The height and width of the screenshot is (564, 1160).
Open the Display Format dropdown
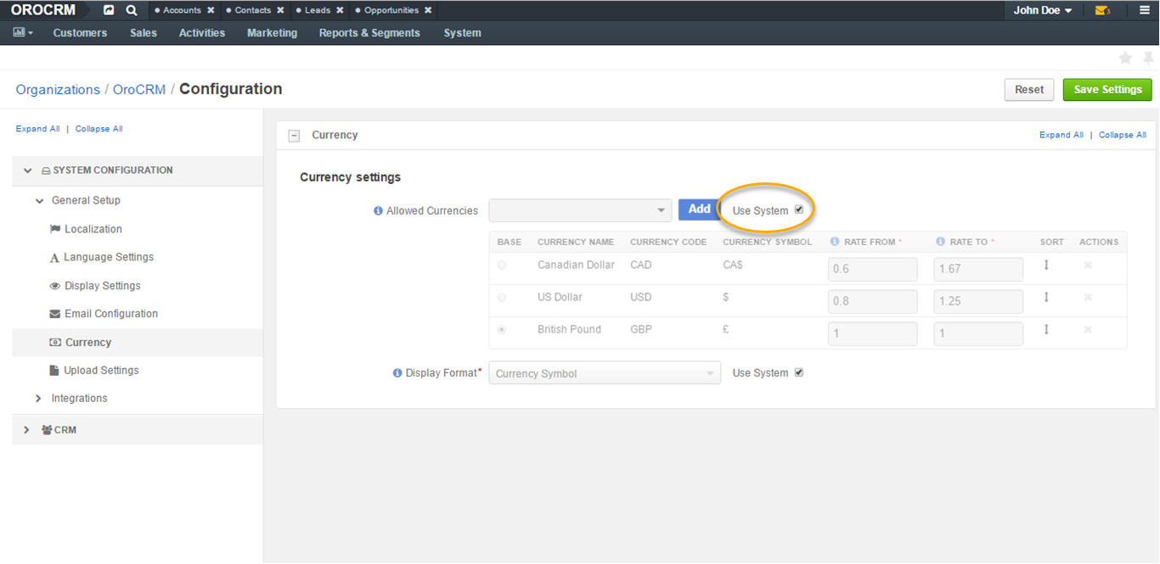point(605,373)
